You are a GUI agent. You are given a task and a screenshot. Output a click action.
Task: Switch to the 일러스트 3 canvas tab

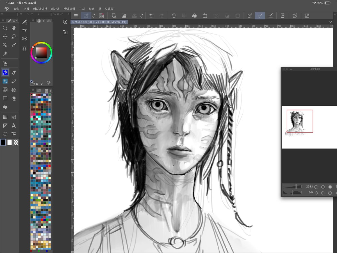100,22
